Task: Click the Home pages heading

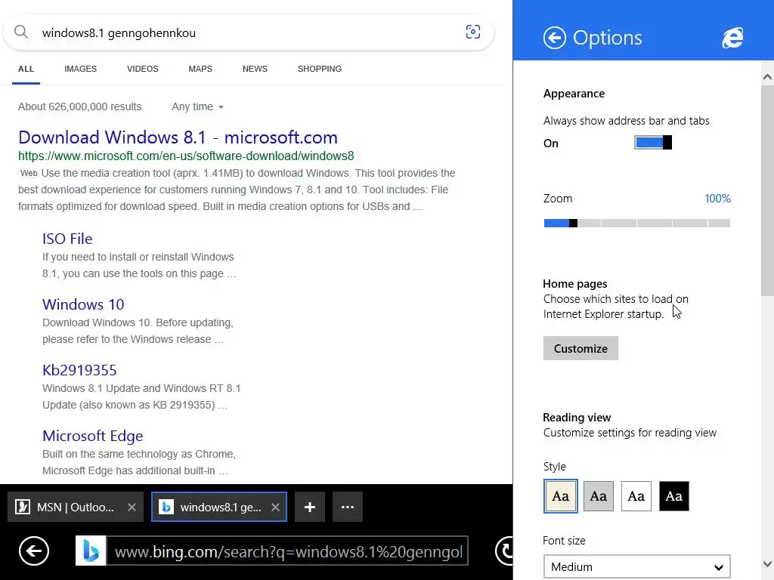Action: coord(575,284)
